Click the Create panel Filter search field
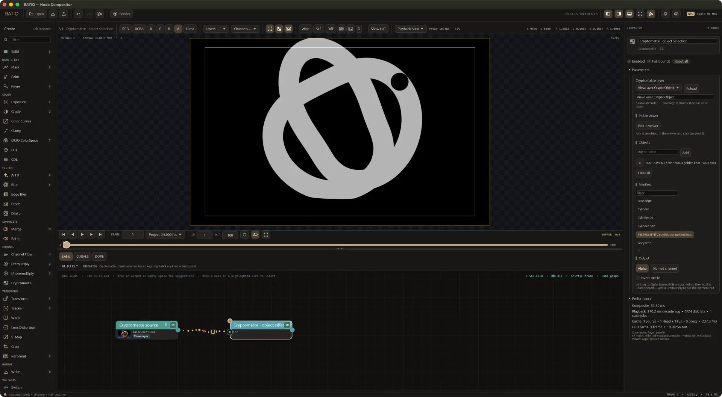 [x=30, y=40]
